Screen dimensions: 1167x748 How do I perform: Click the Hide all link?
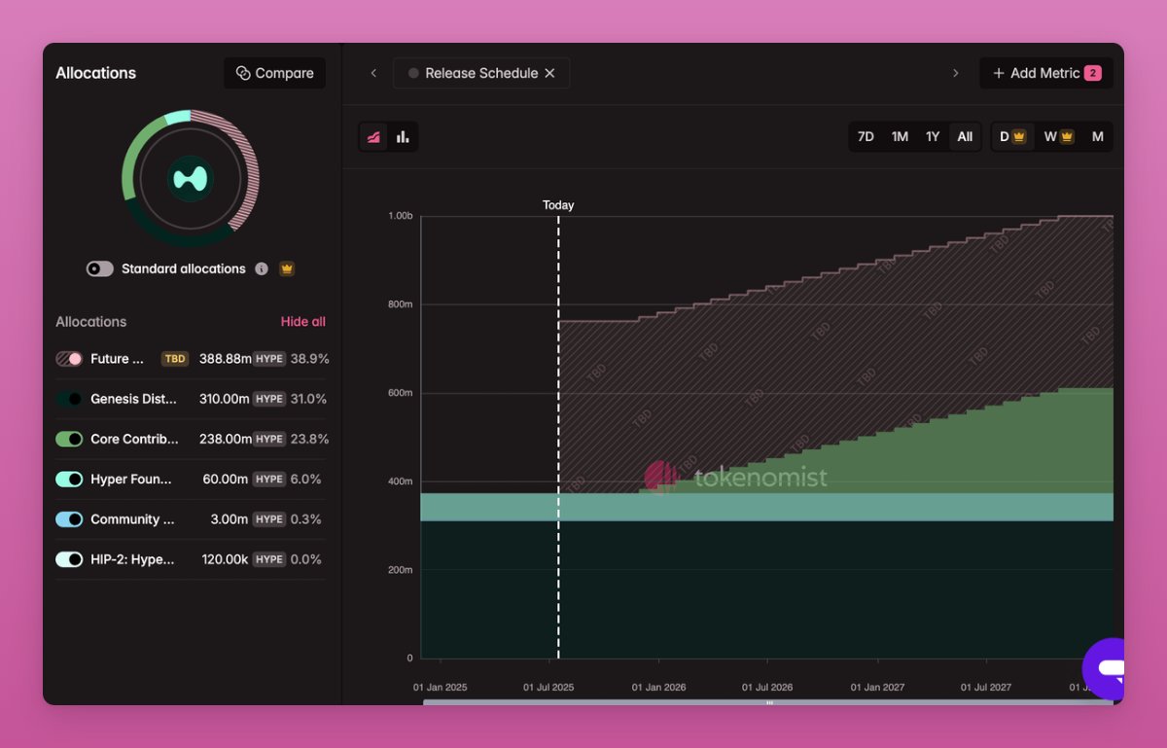(303, 322)
